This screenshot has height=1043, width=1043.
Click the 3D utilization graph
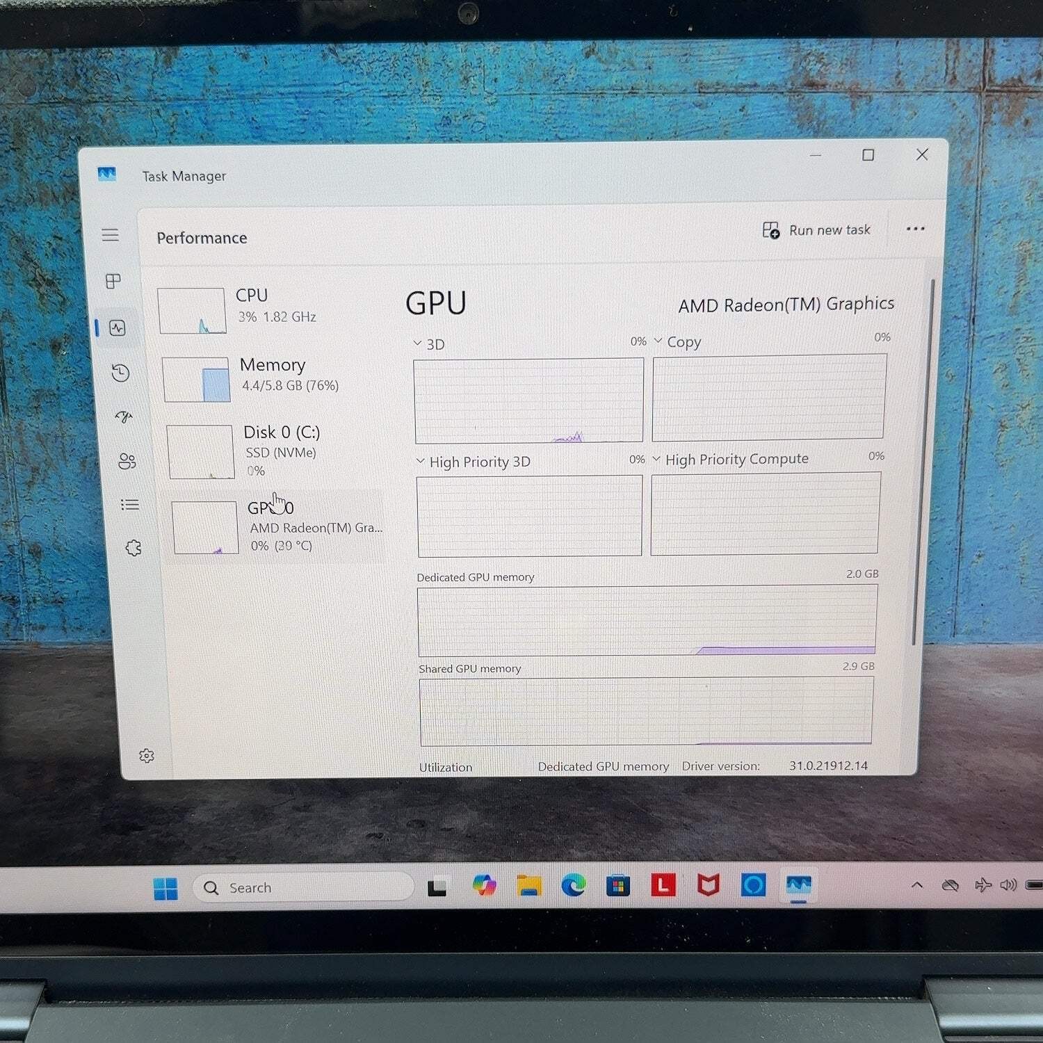click(528, 401)
